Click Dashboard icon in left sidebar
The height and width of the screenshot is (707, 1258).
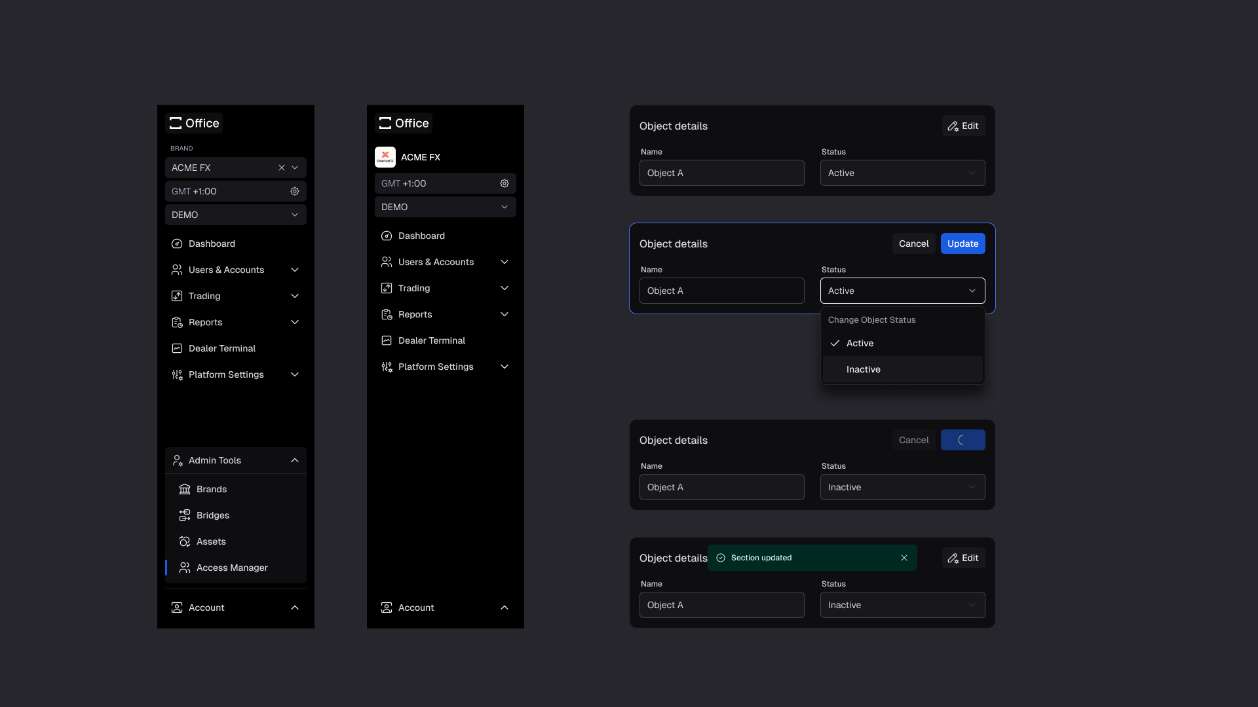tap(177, 244)
